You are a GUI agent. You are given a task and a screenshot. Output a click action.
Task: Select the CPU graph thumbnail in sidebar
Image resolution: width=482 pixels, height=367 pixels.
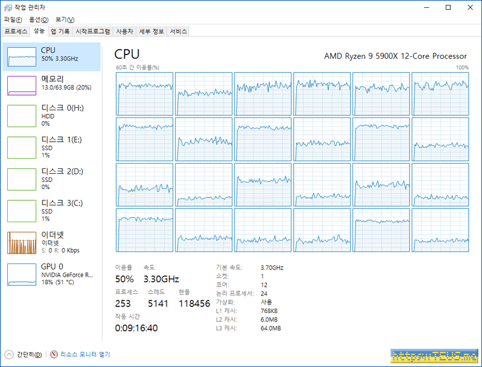[x=22, y=56]
